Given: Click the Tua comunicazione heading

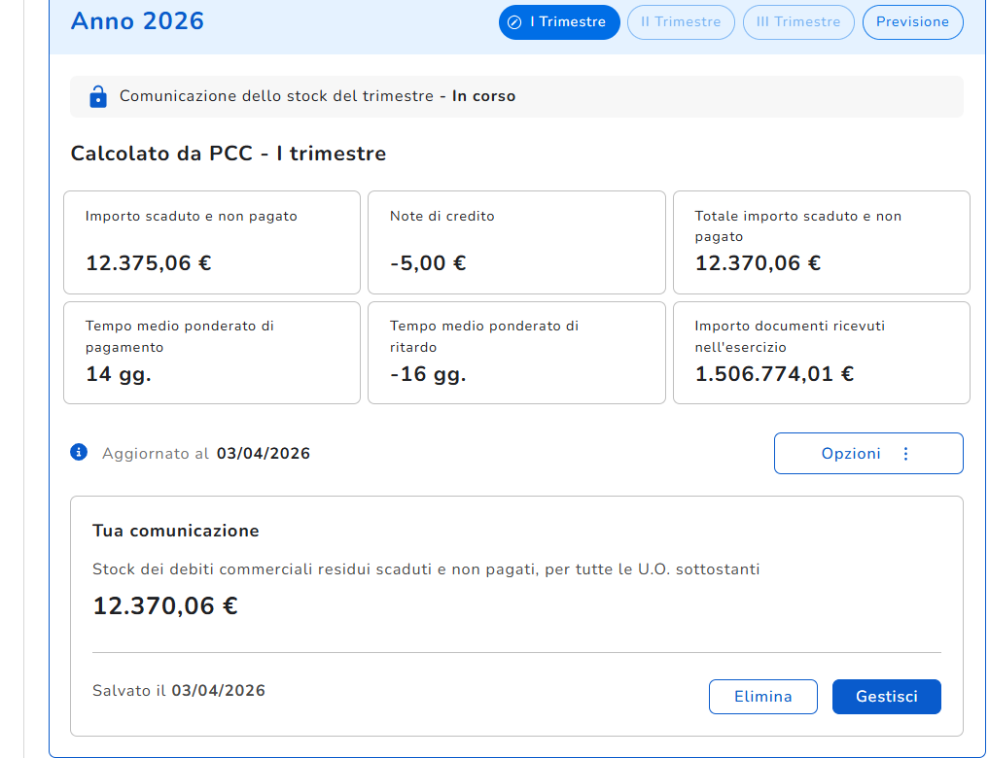Looking at the screenshot, I should click(176, 531).
